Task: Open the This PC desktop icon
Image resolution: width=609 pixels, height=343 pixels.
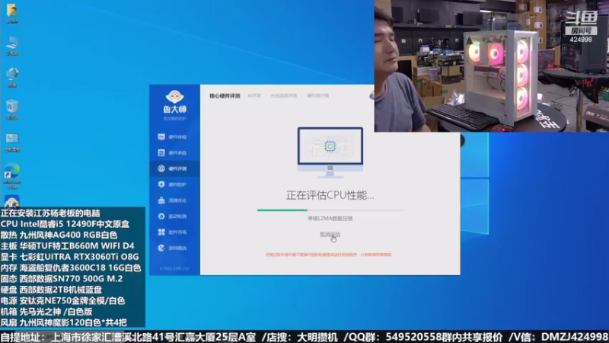Action: (x=12, y=46)
